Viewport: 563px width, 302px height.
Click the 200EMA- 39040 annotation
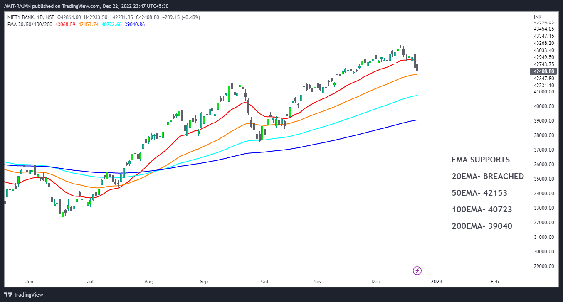tap(482, 226)
